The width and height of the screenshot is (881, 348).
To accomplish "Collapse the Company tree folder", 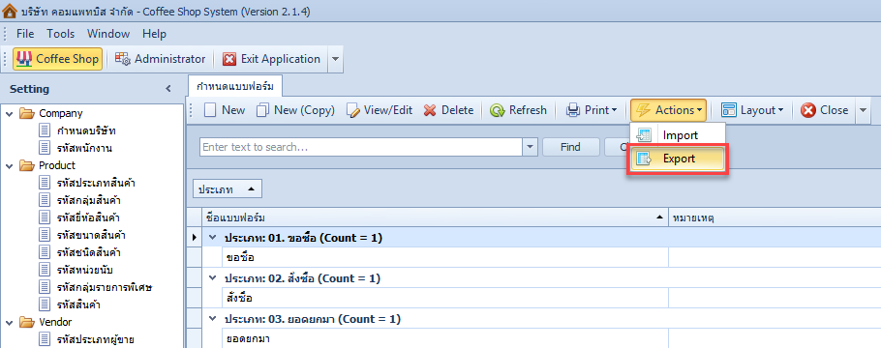I will [9, 113].
